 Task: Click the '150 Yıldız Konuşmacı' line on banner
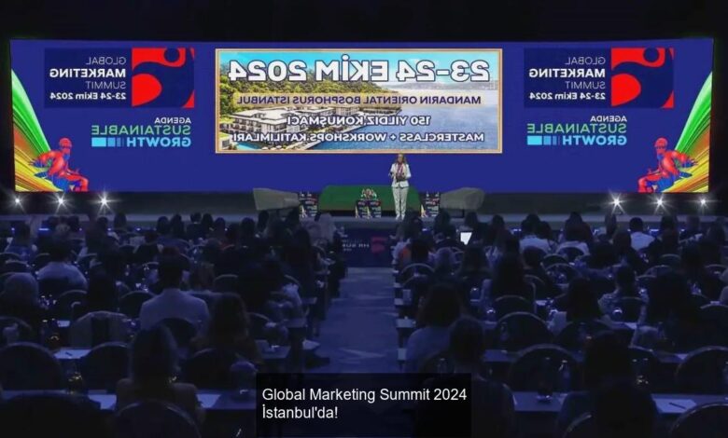pyautogui.click(x=358, y=120)
